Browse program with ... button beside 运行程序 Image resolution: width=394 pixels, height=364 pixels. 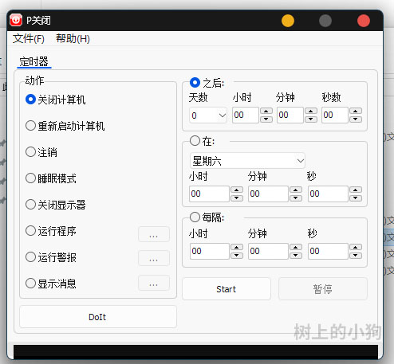click(154, 234)
